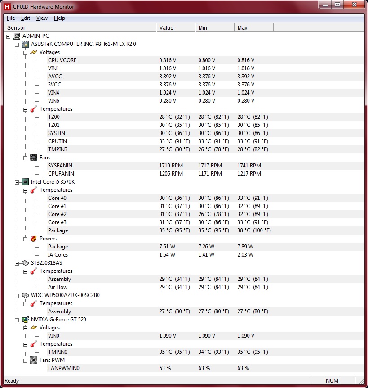Click the Sensor column header
The width and height of the screenshot is (368, 388).
tap(80, 28)
